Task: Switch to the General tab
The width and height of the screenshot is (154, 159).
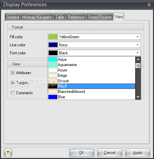Action: point(12,17)
